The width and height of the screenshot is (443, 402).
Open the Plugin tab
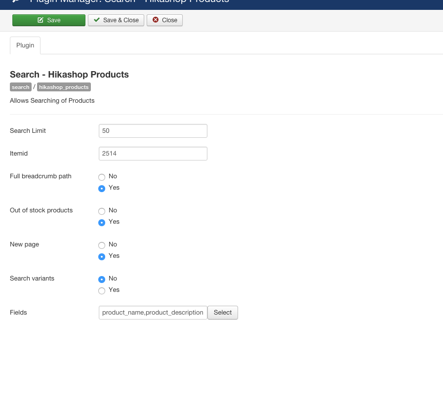coord(25,45)
